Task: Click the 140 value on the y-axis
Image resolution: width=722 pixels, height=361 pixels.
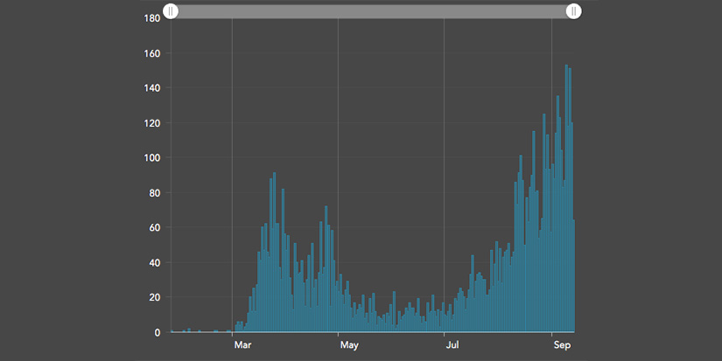Action: 152,88
